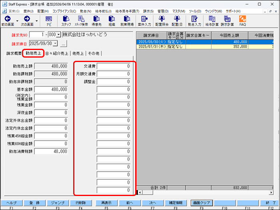Open the ツール(O) menu
This screenshot has height=210, width=280.
pos(195,11)
